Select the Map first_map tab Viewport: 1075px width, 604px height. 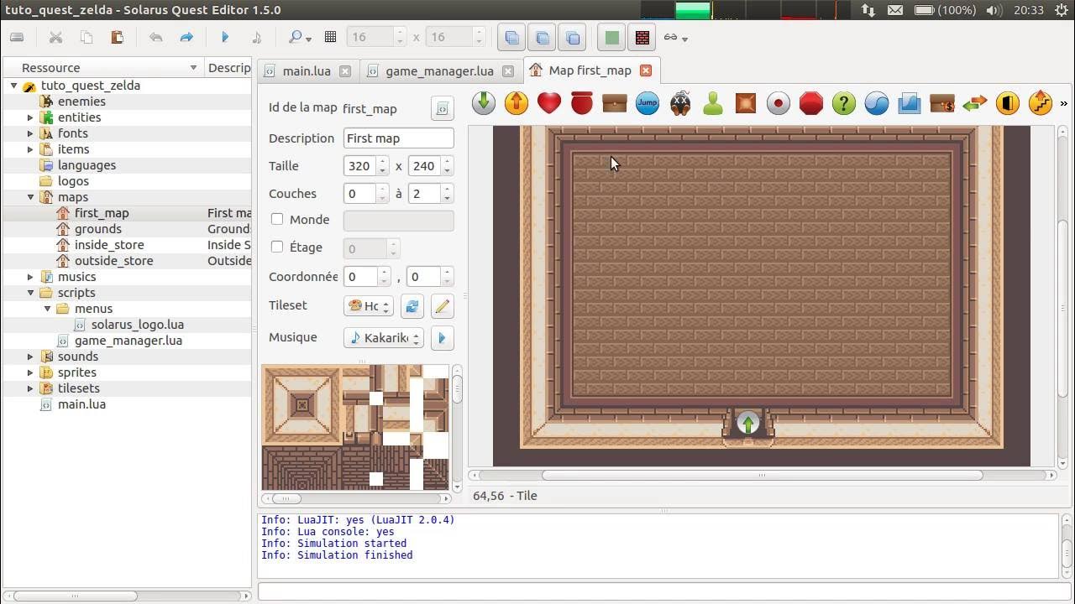coord(590,70)
